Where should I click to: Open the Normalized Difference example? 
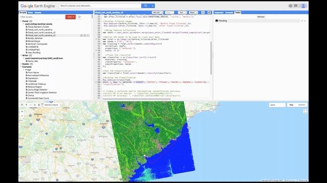38,75
